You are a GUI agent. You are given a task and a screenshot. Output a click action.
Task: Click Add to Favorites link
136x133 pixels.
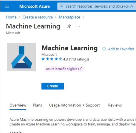(121, 49)
